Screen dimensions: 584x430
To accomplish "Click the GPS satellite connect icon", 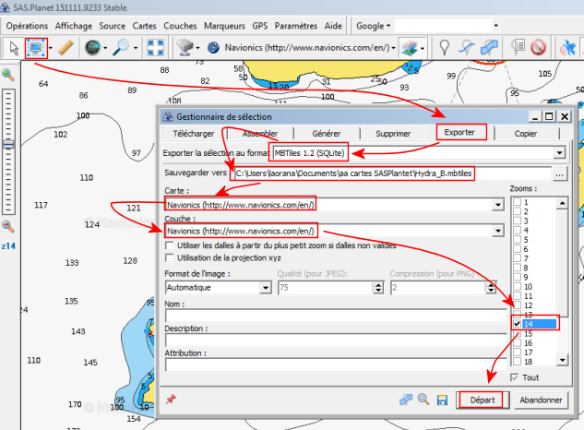I will (567, 48).
